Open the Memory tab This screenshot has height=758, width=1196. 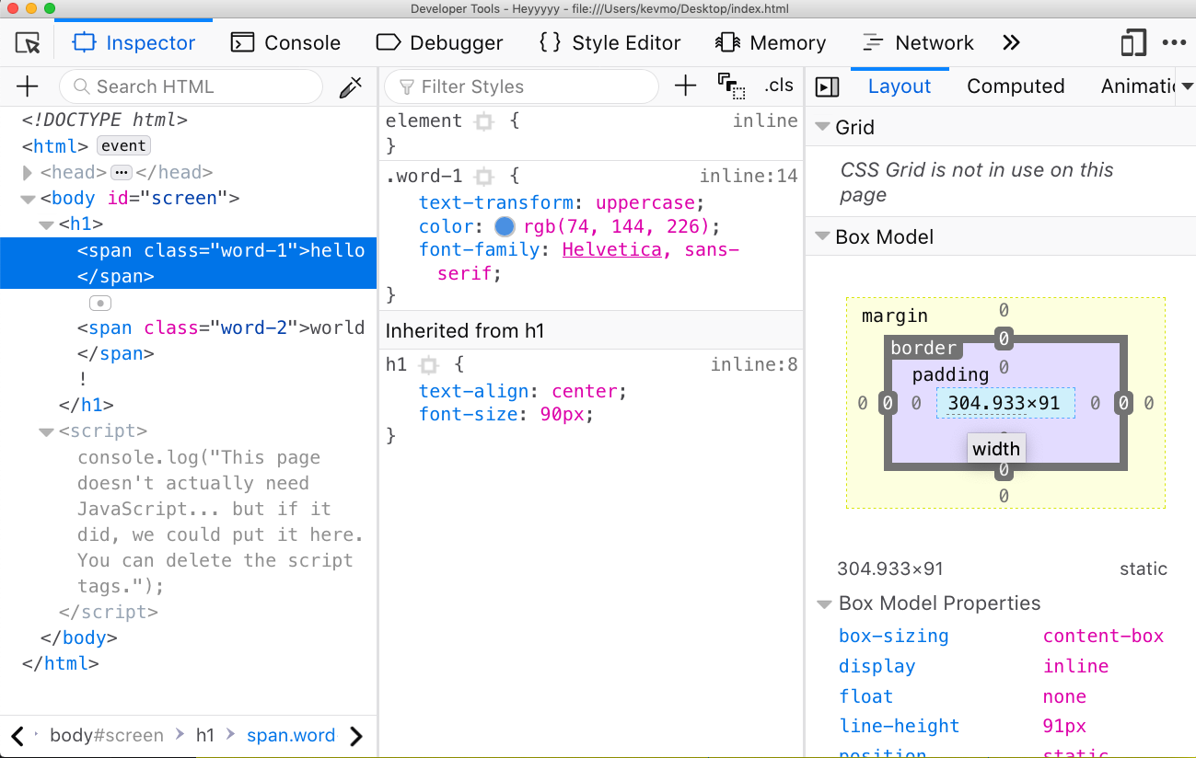tap(771, 43)
